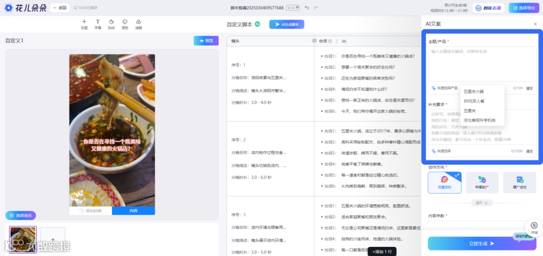Click the +添加 1 行 button
Viewport: 543px width, 256px height.
click(382, 252)
